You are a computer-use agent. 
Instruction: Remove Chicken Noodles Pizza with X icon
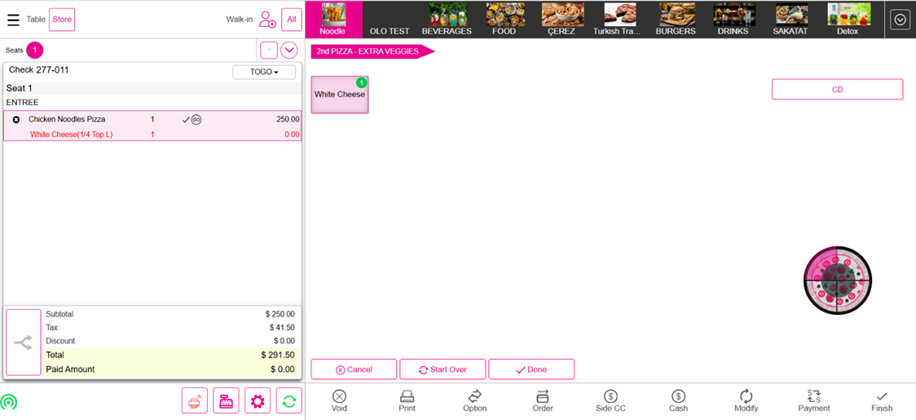(x=16, y=120)
